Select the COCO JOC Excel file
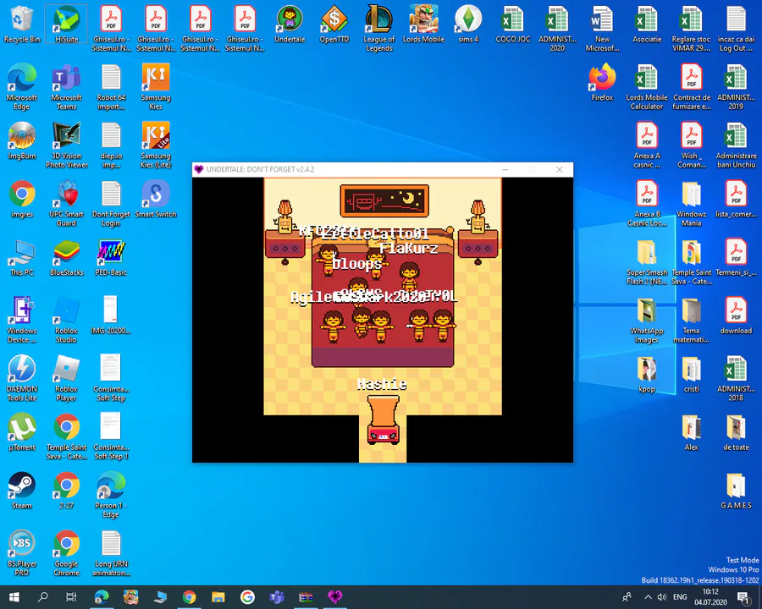Screen dimensions: 762x609 (x=513, y=25)
